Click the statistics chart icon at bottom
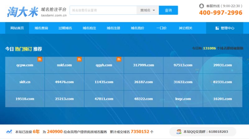Image resolution: width=249 pixels, height=139 pixels. (9, 132)
